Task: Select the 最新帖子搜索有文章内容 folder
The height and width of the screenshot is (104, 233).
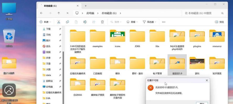Action: [x=117, y=89]
